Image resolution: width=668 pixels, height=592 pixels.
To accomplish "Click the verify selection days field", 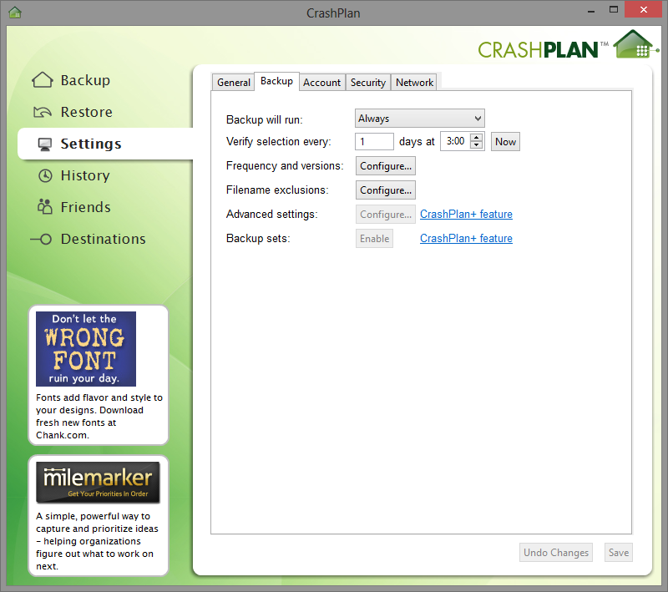I will pos(374,141).
